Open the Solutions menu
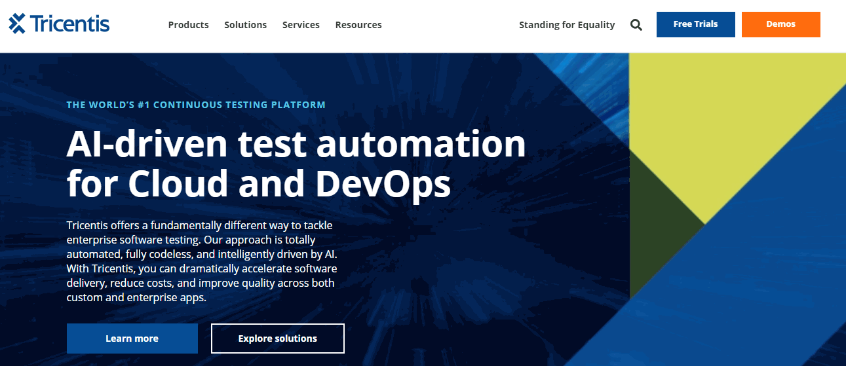The width and height of the screenshot is (846, 366). 246,25
